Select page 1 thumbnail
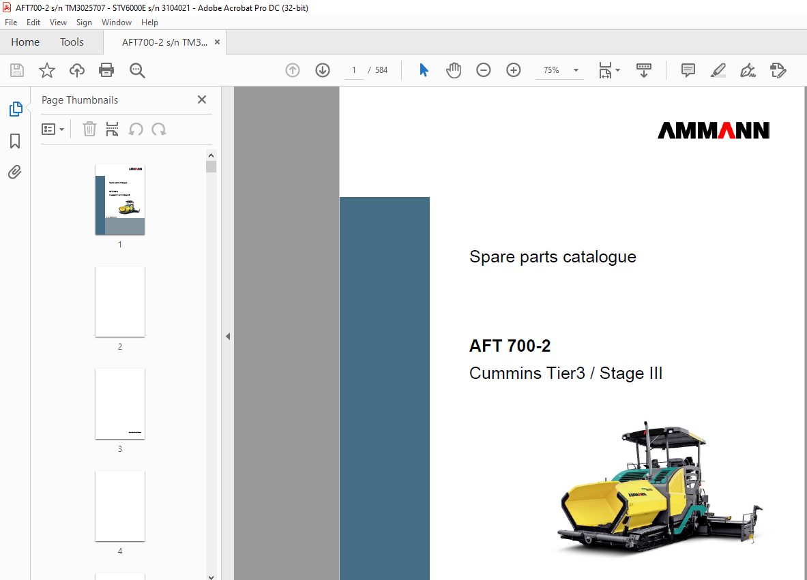 pos(120,200)
